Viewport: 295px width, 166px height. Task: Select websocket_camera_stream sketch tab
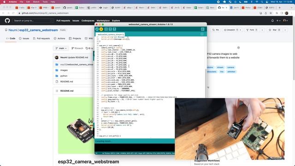click(110, 35)
